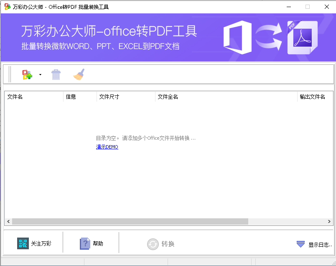Click the broom icon to clear the list

pyautogui.click(x=79, y=74)
